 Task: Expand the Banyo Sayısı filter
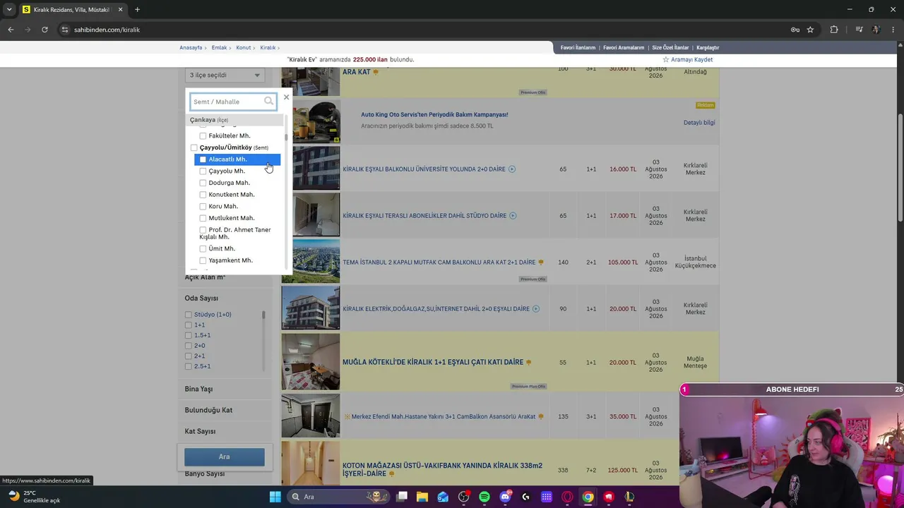[x=205, y=473]
